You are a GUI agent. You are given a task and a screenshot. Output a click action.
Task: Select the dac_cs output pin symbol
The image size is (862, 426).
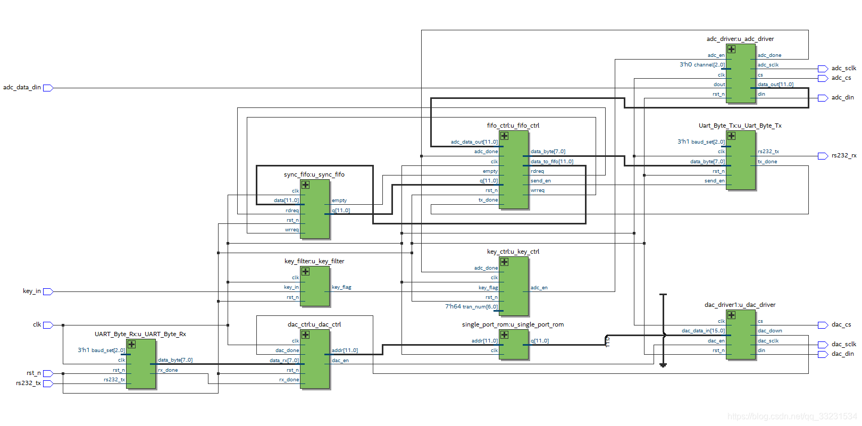tap(823, 325)
